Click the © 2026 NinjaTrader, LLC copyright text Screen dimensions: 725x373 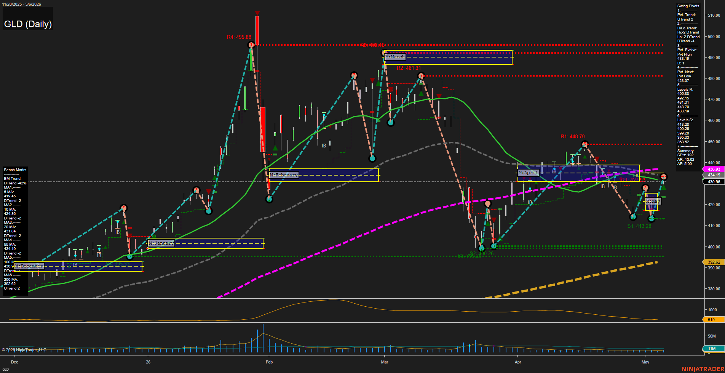tap(24, 350)
